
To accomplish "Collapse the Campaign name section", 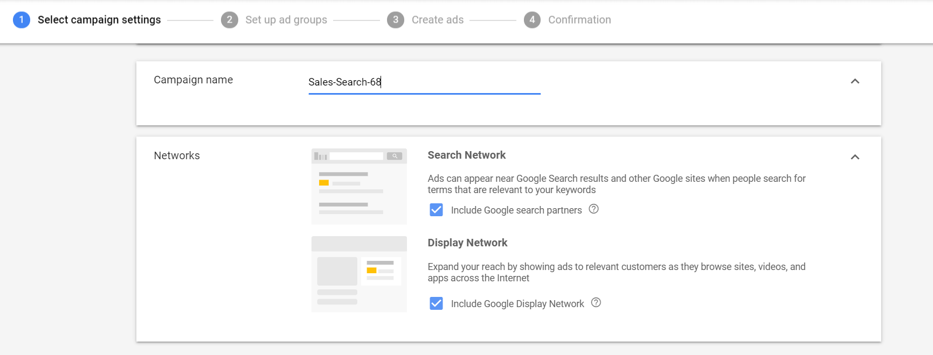I will (x=855, y=81).
